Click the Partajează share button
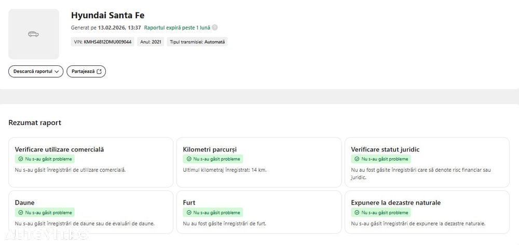 pos(86,72)
